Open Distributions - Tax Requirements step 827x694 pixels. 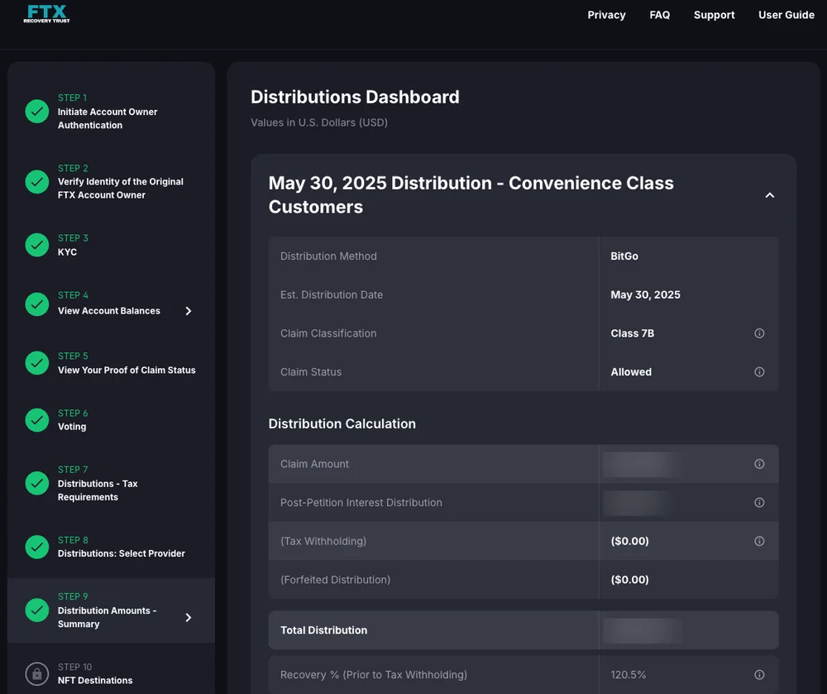[98, 491]
